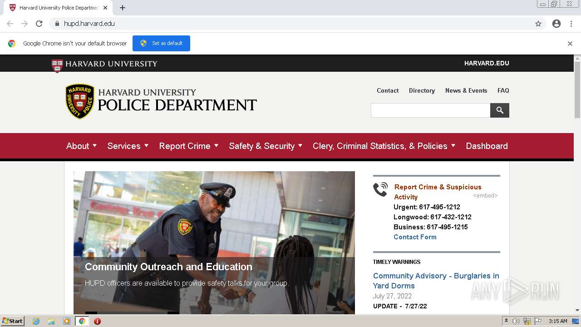The height and width of the screenshot is (327, 581).
Task: Click the network tray icon
Action: click(527, 321)
